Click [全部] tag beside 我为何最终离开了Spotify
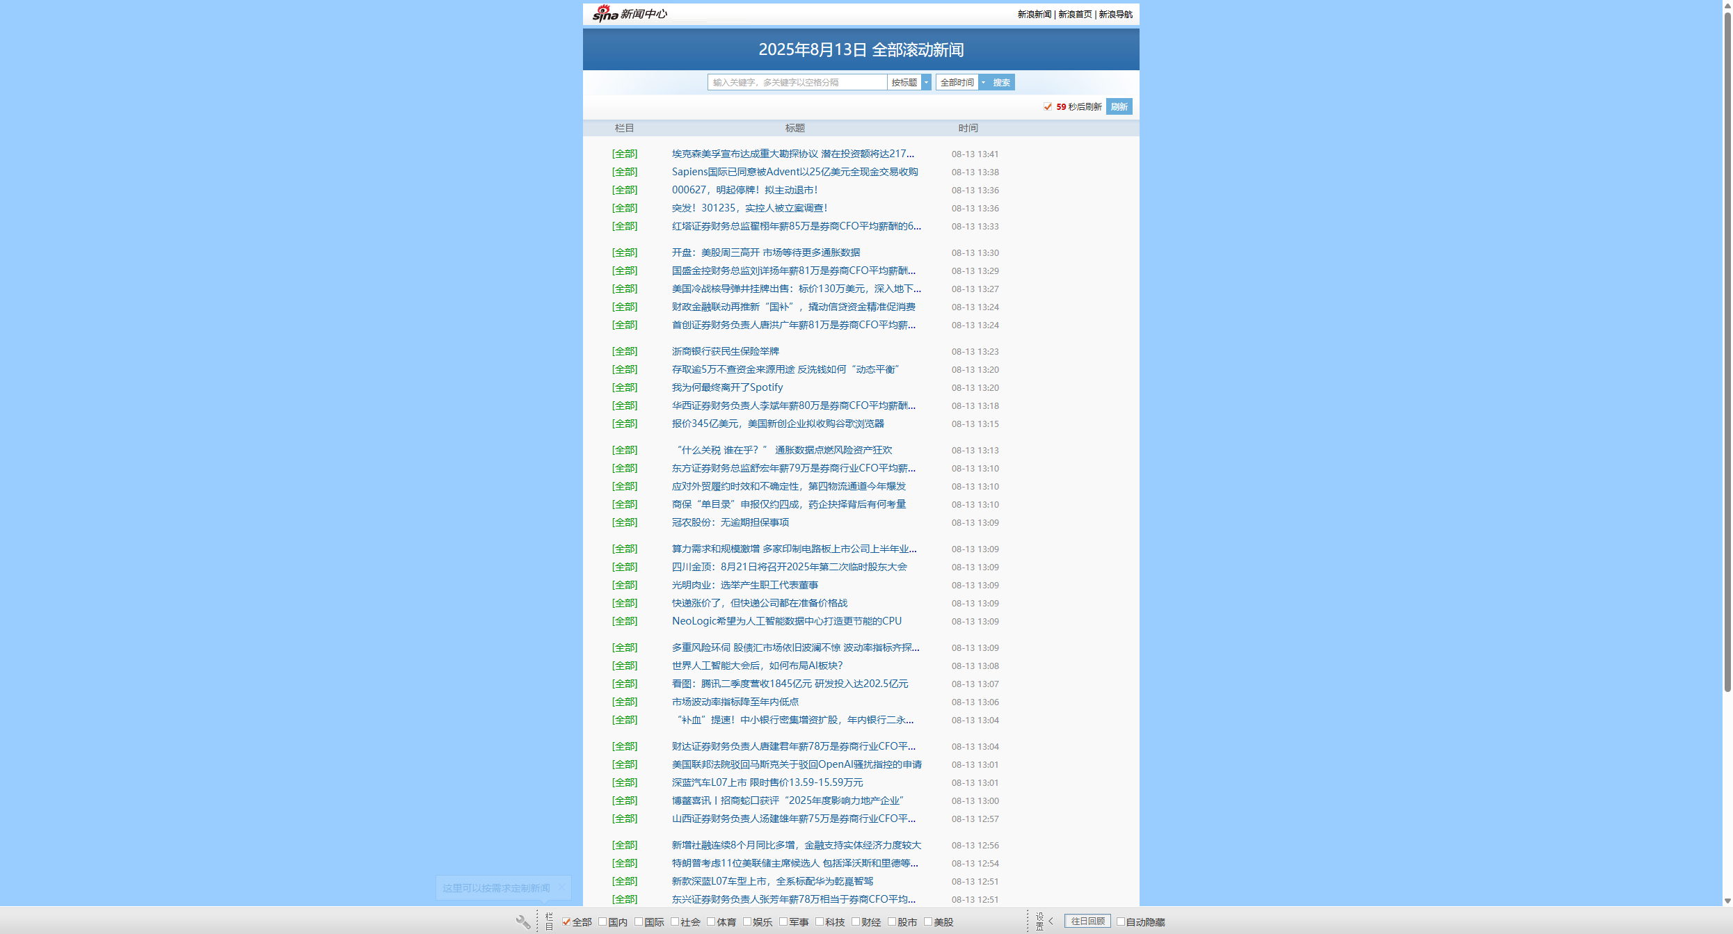The width and height of the screenshot is (1733, 934). click(625, 387)
